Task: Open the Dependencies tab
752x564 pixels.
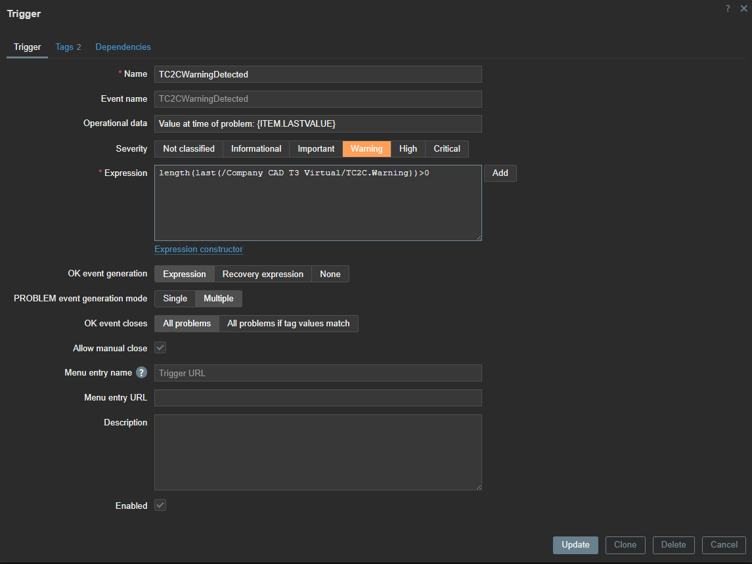Action: (123, 47)
